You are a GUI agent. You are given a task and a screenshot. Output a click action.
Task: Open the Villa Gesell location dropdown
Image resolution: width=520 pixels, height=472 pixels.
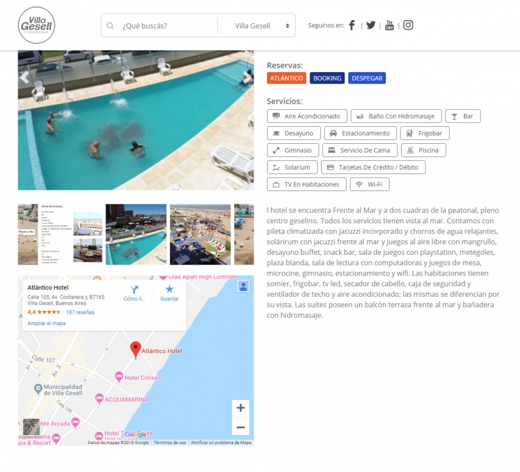[x=256, y=25]
